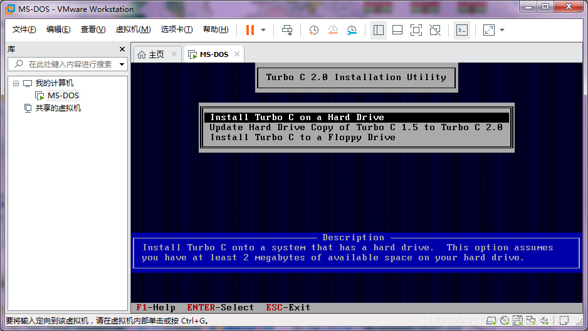Click the CD/DVD drive status icon
Image resolution: width=588 pixels, height=331 pixels.
(505, 320)
